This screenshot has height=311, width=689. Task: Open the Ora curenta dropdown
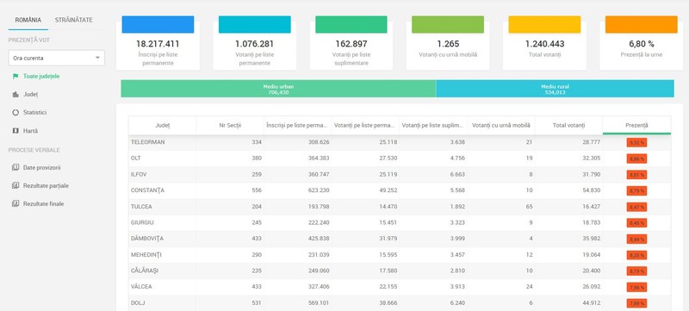point(56,58)
